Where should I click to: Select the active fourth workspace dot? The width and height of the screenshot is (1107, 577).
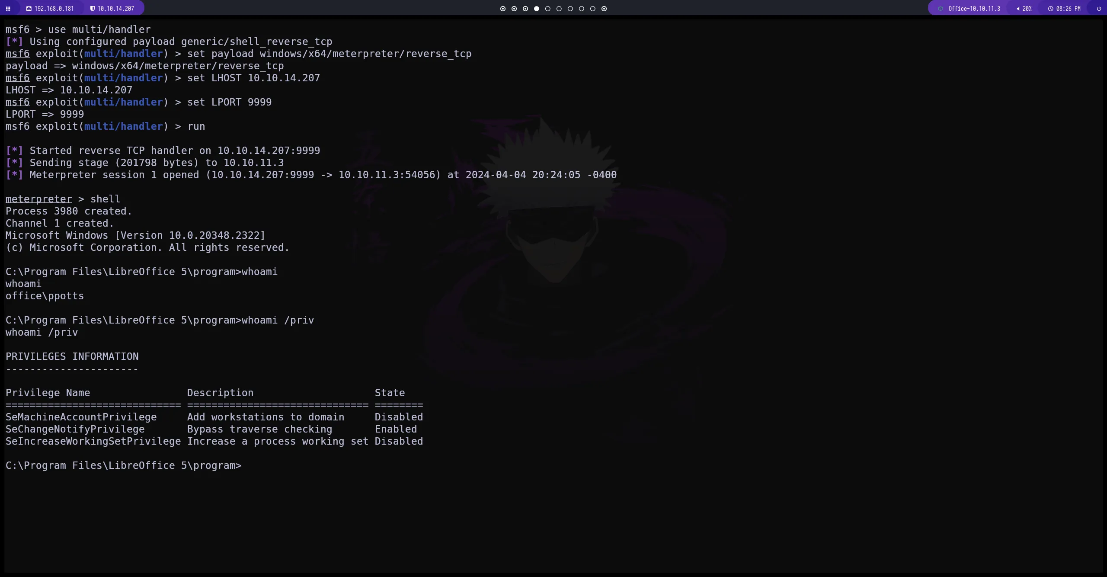click(x=536, y=9)
